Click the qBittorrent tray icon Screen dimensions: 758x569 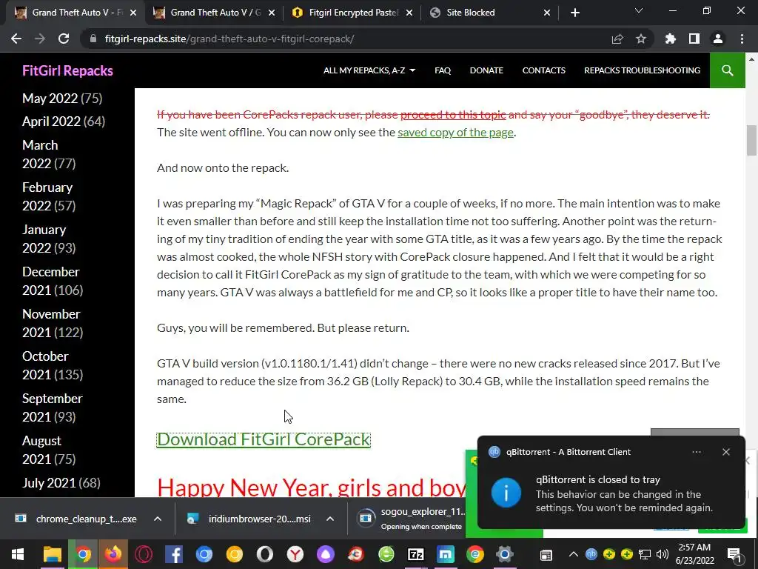(591, 554)
